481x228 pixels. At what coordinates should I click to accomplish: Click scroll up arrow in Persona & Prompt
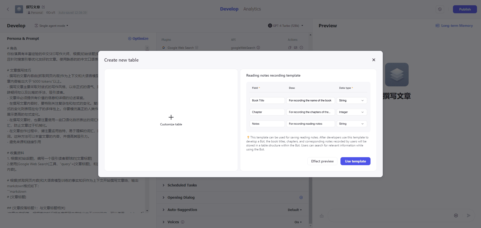click(147, 48)
